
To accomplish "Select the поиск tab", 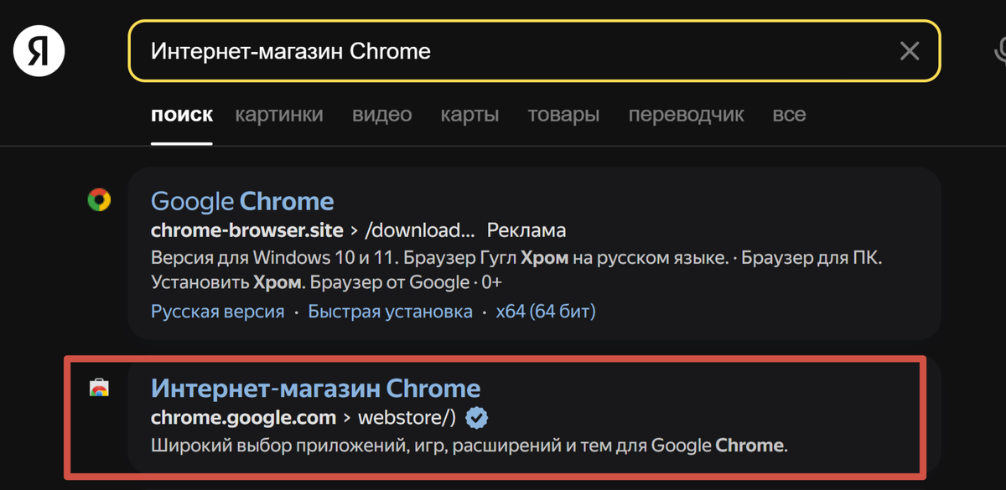I will click(x=182, y=115).
